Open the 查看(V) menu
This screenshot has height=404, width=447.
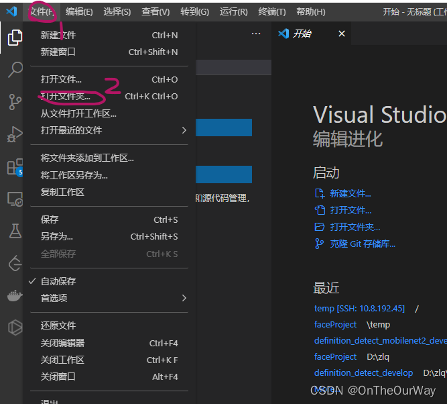[155, 11]
